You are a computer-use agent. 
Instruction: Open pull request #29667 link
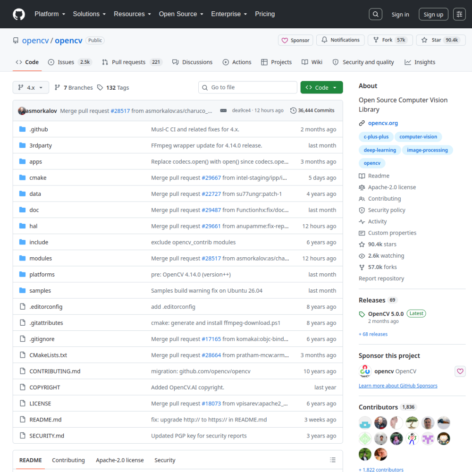pyautogui.click(x=211, y=177)
